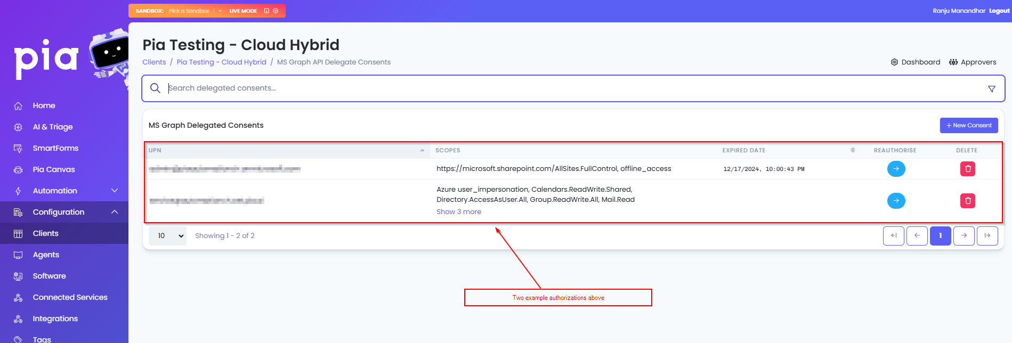Click the Pia logo

click(x=46, y=59)
